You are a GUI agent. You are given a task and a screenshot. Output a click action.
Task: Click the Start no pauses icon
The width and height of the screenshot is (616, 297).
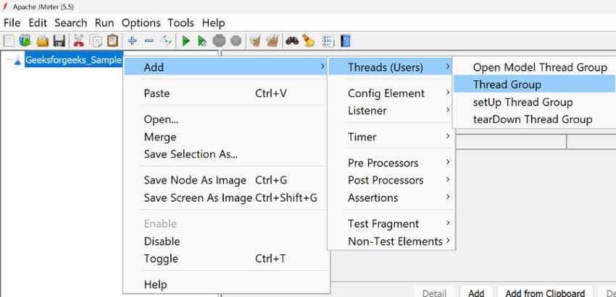202,41
